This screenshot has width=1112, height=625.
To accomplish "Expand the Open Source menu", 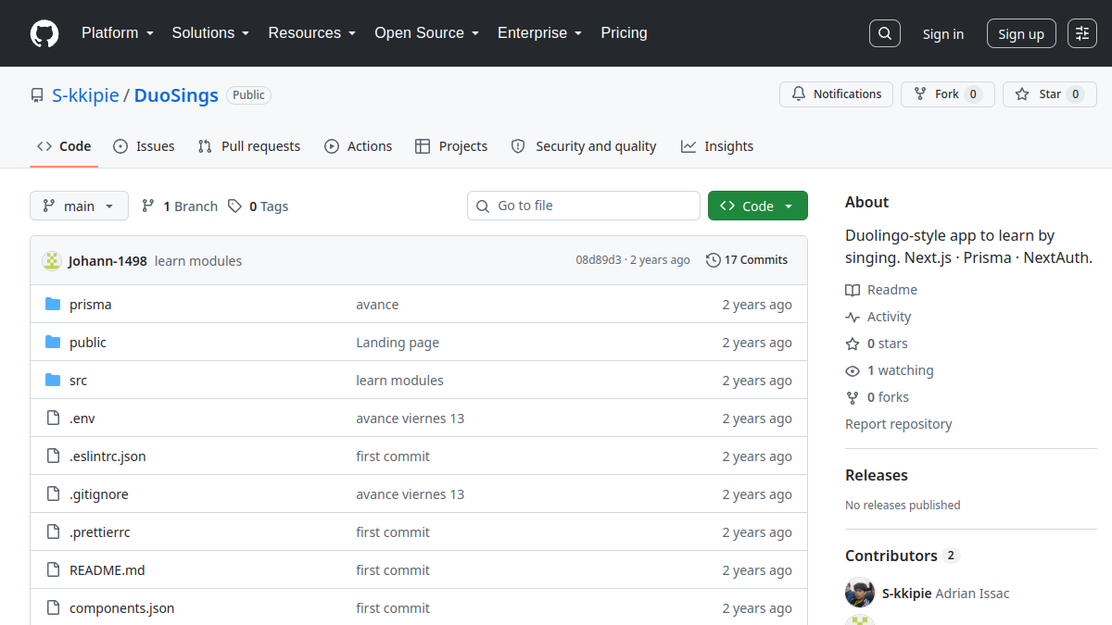I will click(427, 32).
